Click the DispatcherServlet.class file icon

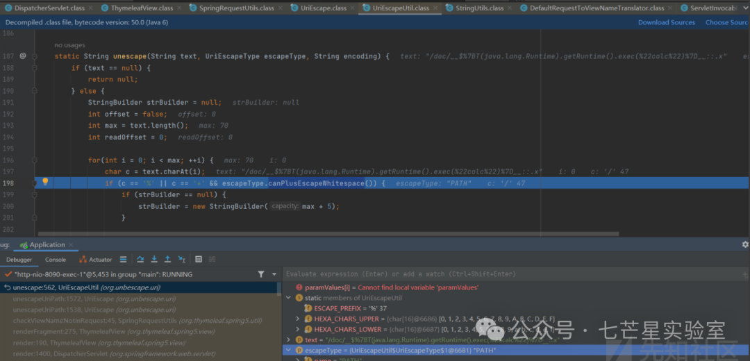(8, 8)
